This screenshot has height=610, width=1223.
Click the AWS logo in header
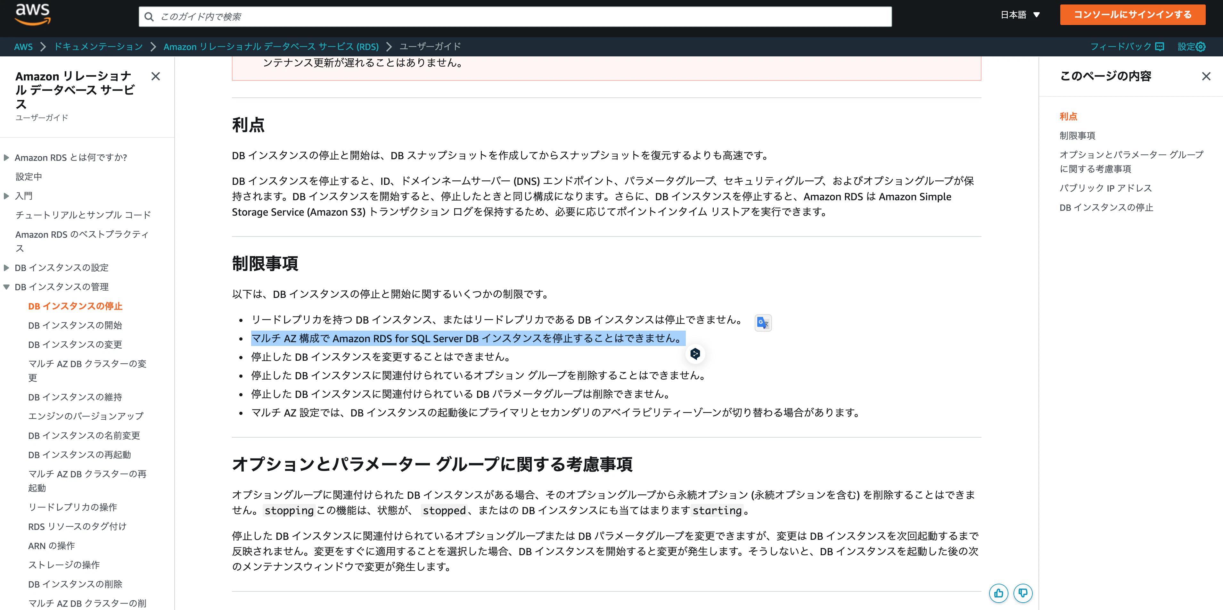click(x=33, y=14)
